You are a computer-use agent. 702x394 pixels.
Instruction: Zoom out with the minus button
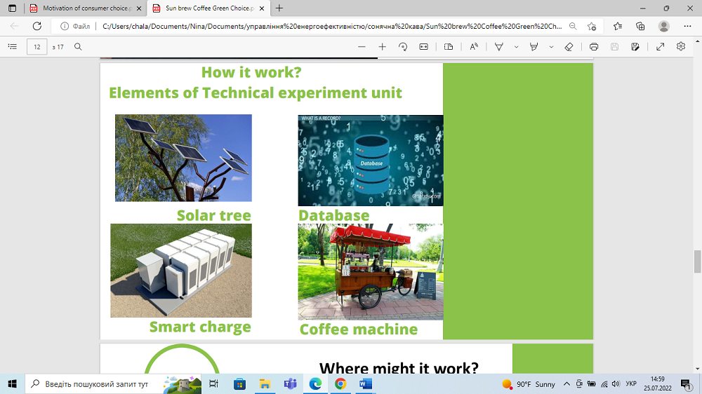pos(362,47)
